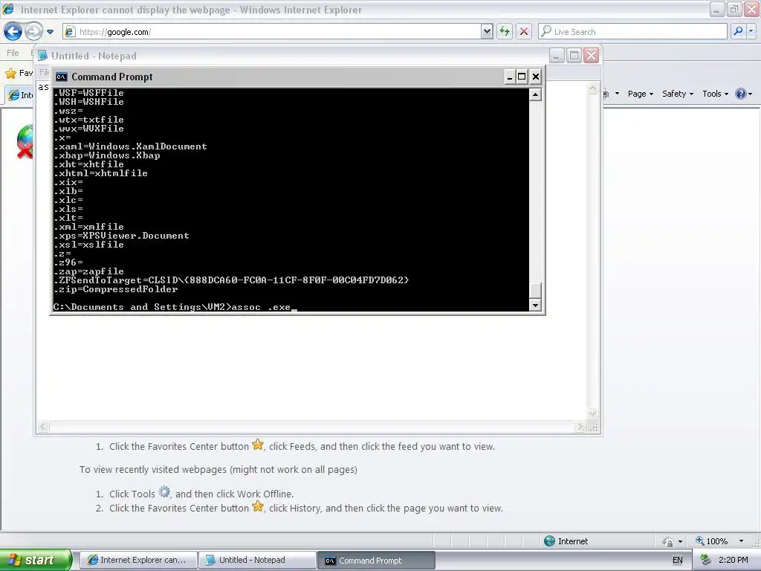The width and height of the screenshot is (761, 571).
Task: Click the red Stop loading icon
Action: point(524,31)
